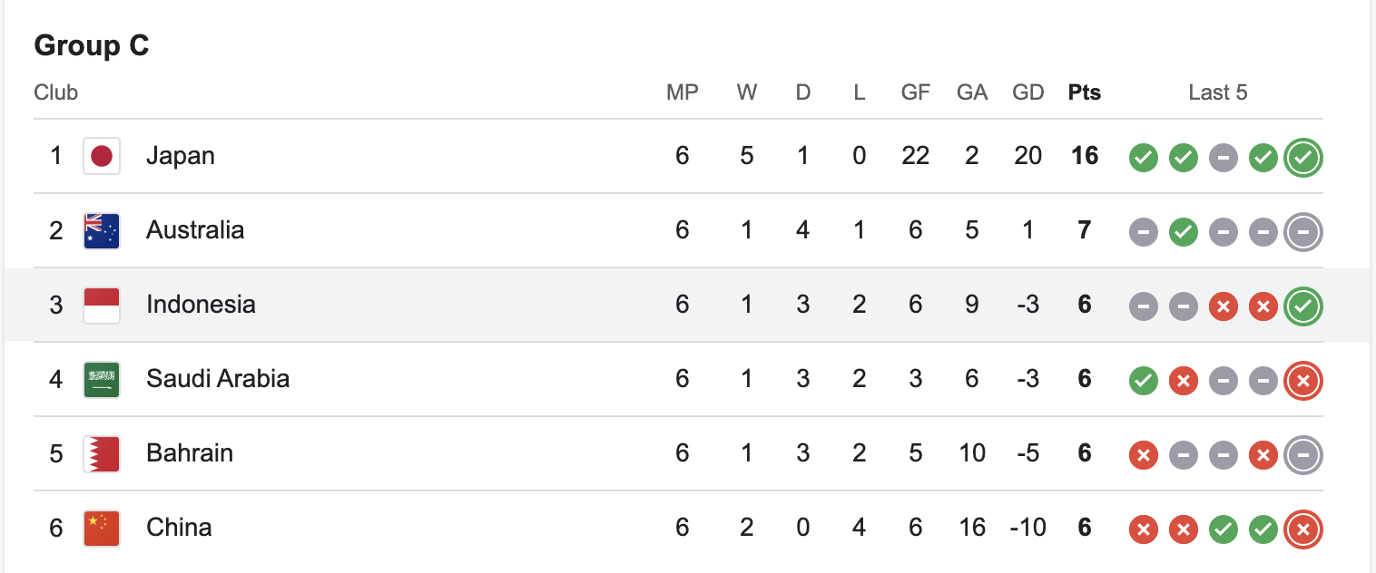Click the Group C heading
1376x573 pixels.
pyautogui.click(x=92, y=45)
